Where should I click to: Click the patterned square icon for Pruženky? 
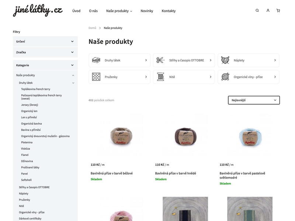point(96,77)
